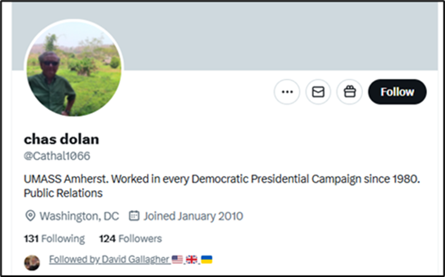Image resolution: width=445 pixels, height=277 pixels.
Task: Click the gift icon button
Action: (x=350, y=92)
